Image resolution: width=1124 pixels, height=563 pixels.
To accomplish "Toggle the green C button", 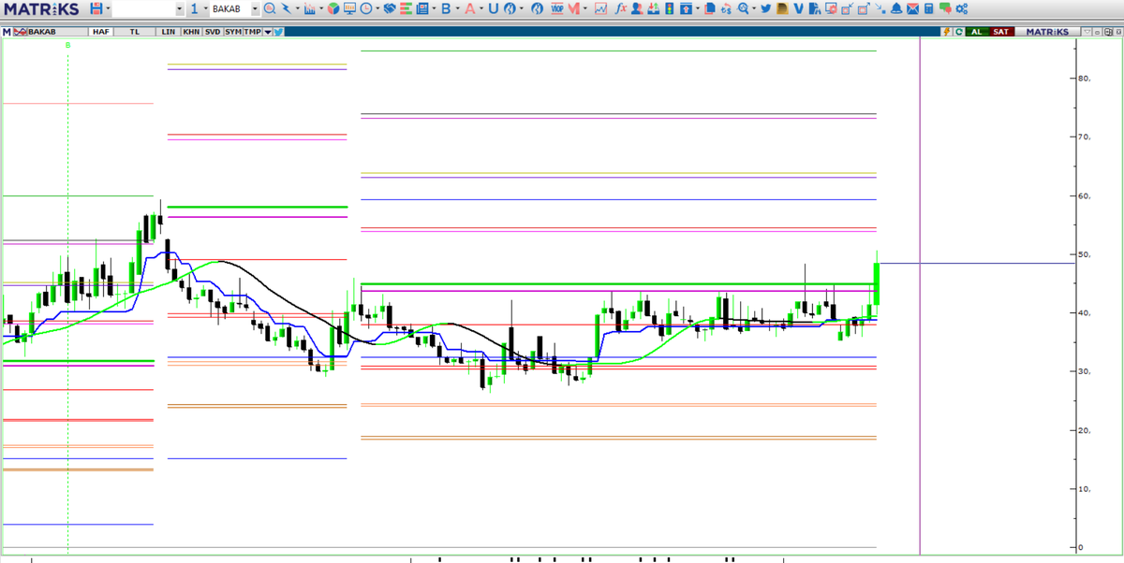I will (959, 32).
